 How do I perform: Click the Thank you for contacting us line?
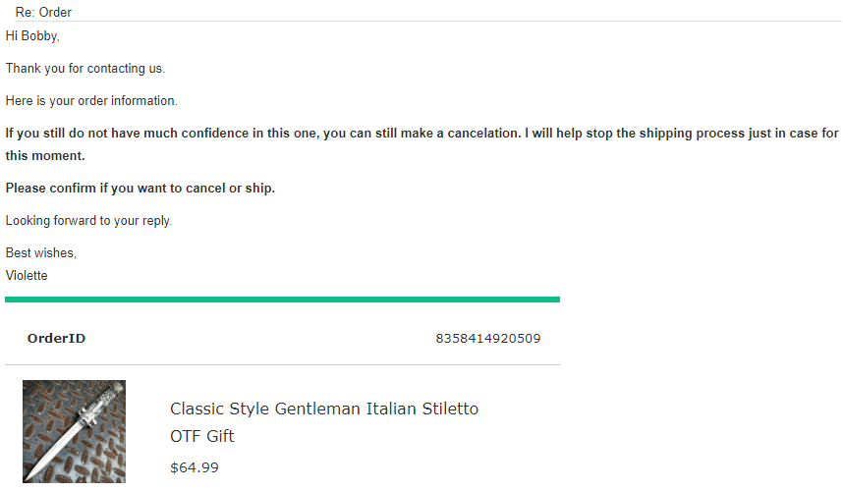(x=84, y=69)
